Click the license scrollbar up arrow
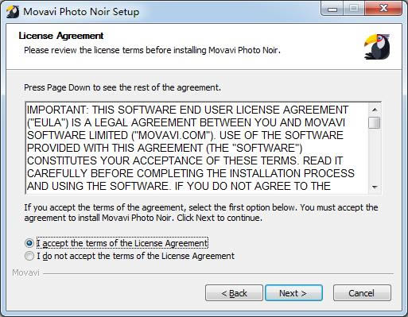 pos(375,110)
